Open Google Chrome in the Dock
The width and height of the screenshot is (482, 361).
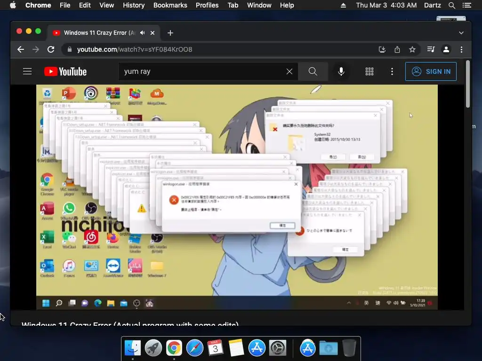(x=174, y=348)
